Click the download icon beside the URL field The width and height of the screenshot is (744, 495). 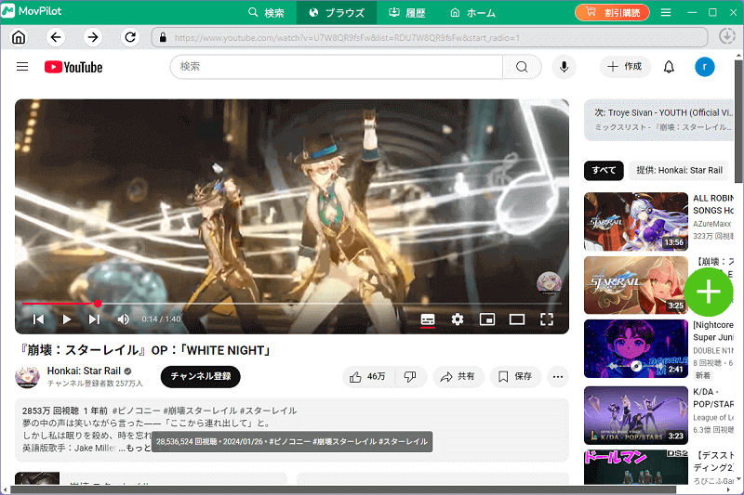click(726, 36)
